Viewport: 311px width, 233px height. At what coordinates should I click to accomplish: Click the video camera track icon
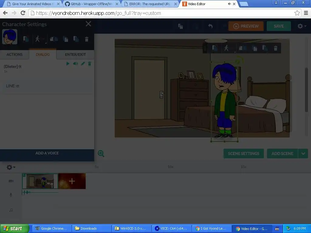click(x=11, y=181)
